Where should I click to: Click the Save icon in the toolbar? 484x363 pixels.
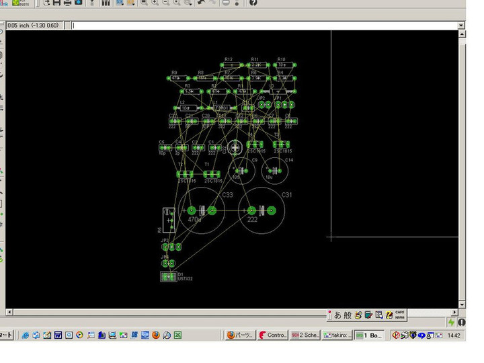[57, 3]
